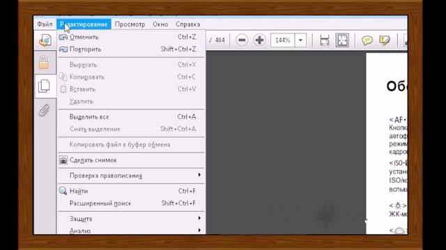This screenshot has height=250, width=446.
Task: Open the Справка menu
Action: pyautogui.click(x=187, y=24)
